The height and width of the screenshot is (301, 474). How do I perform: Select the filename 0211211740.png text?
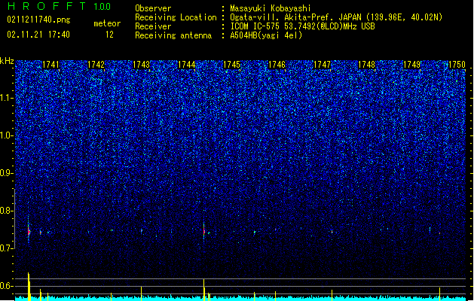(x=38, y=20)
